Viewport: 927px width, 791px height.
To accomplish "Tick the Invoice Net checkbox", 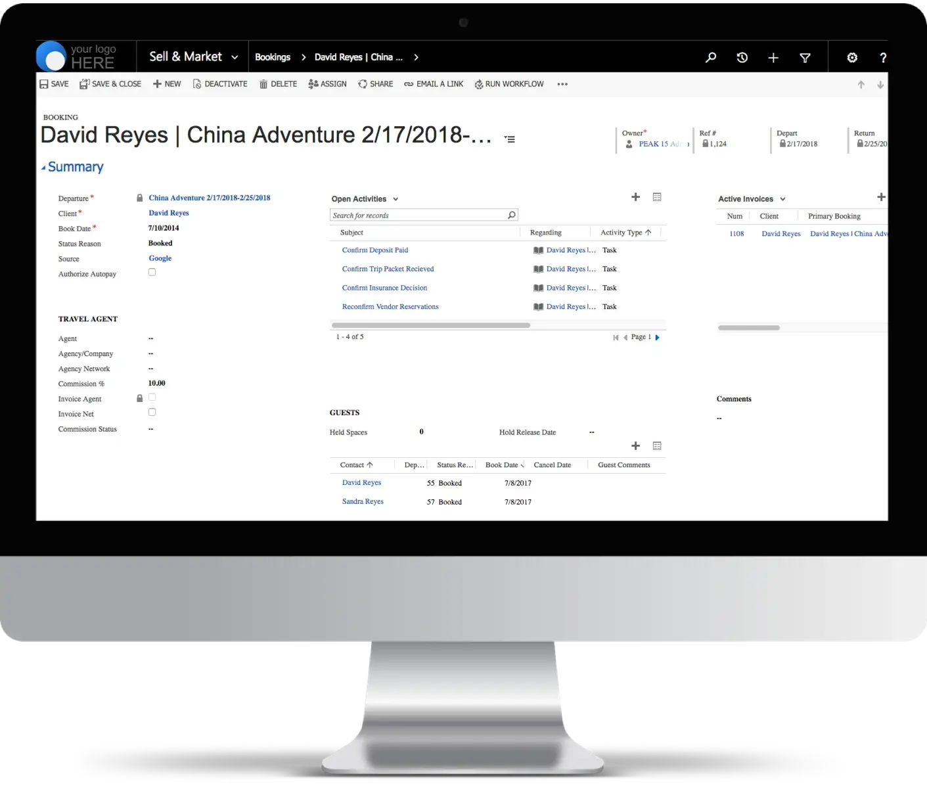I will click(152, 413).
